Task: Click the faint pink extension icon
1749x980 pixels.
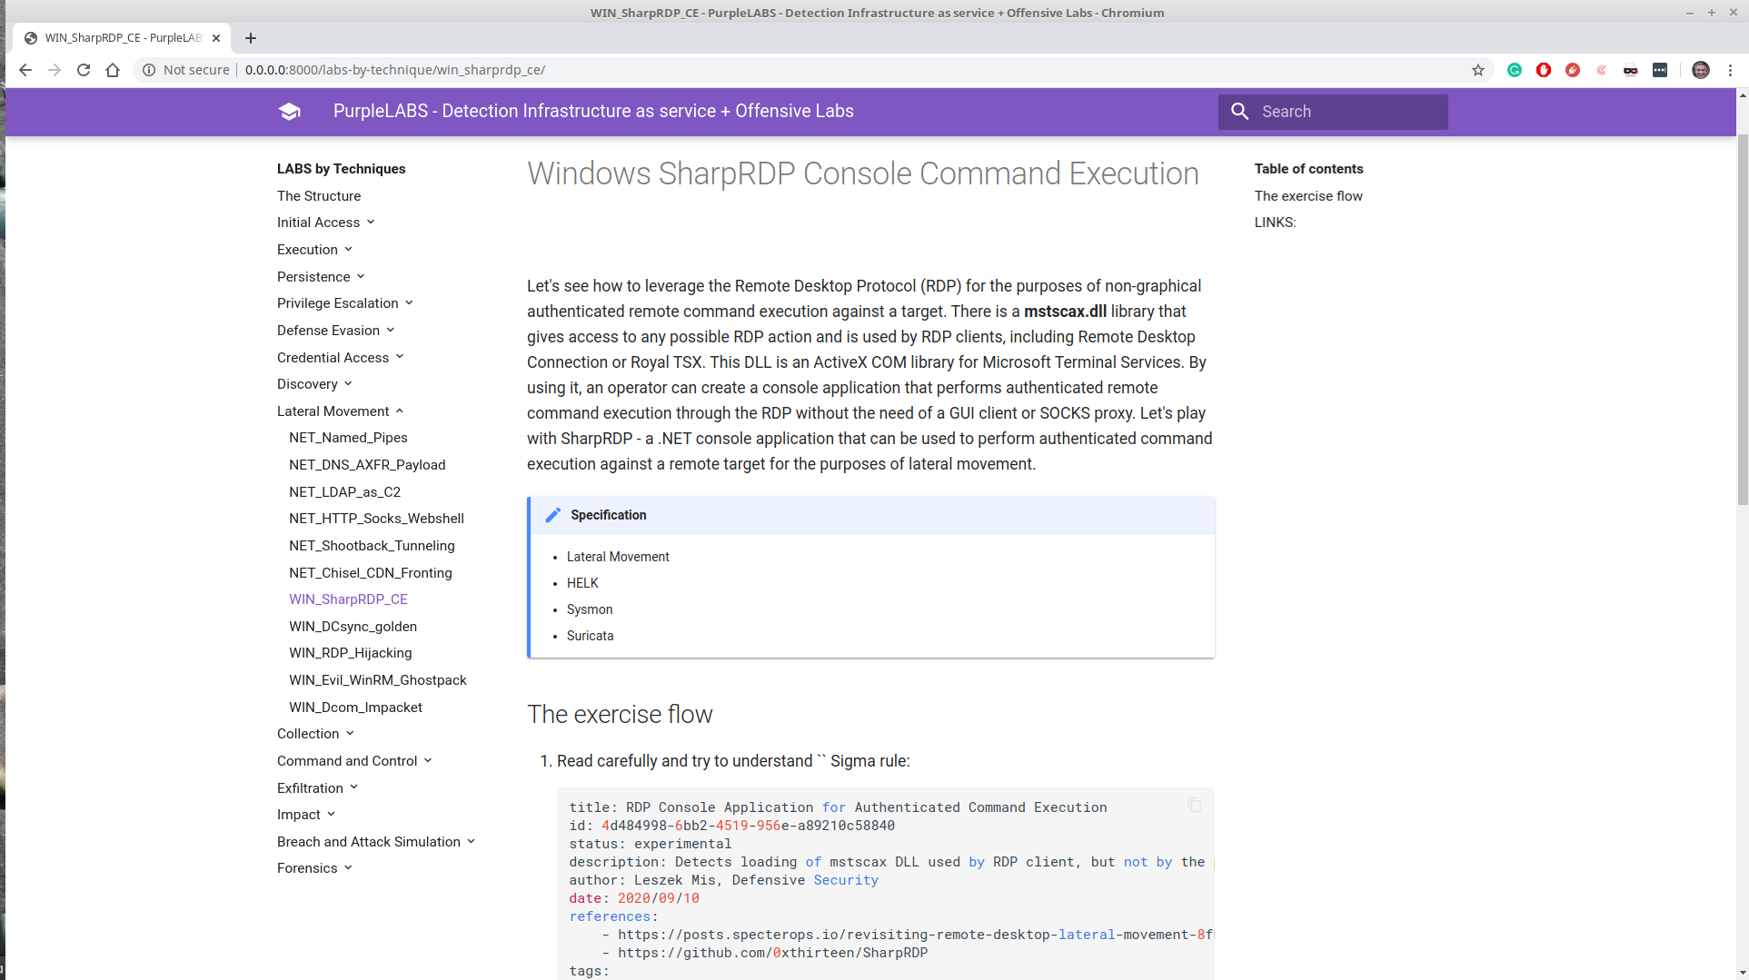Action: pos(1602,70)
